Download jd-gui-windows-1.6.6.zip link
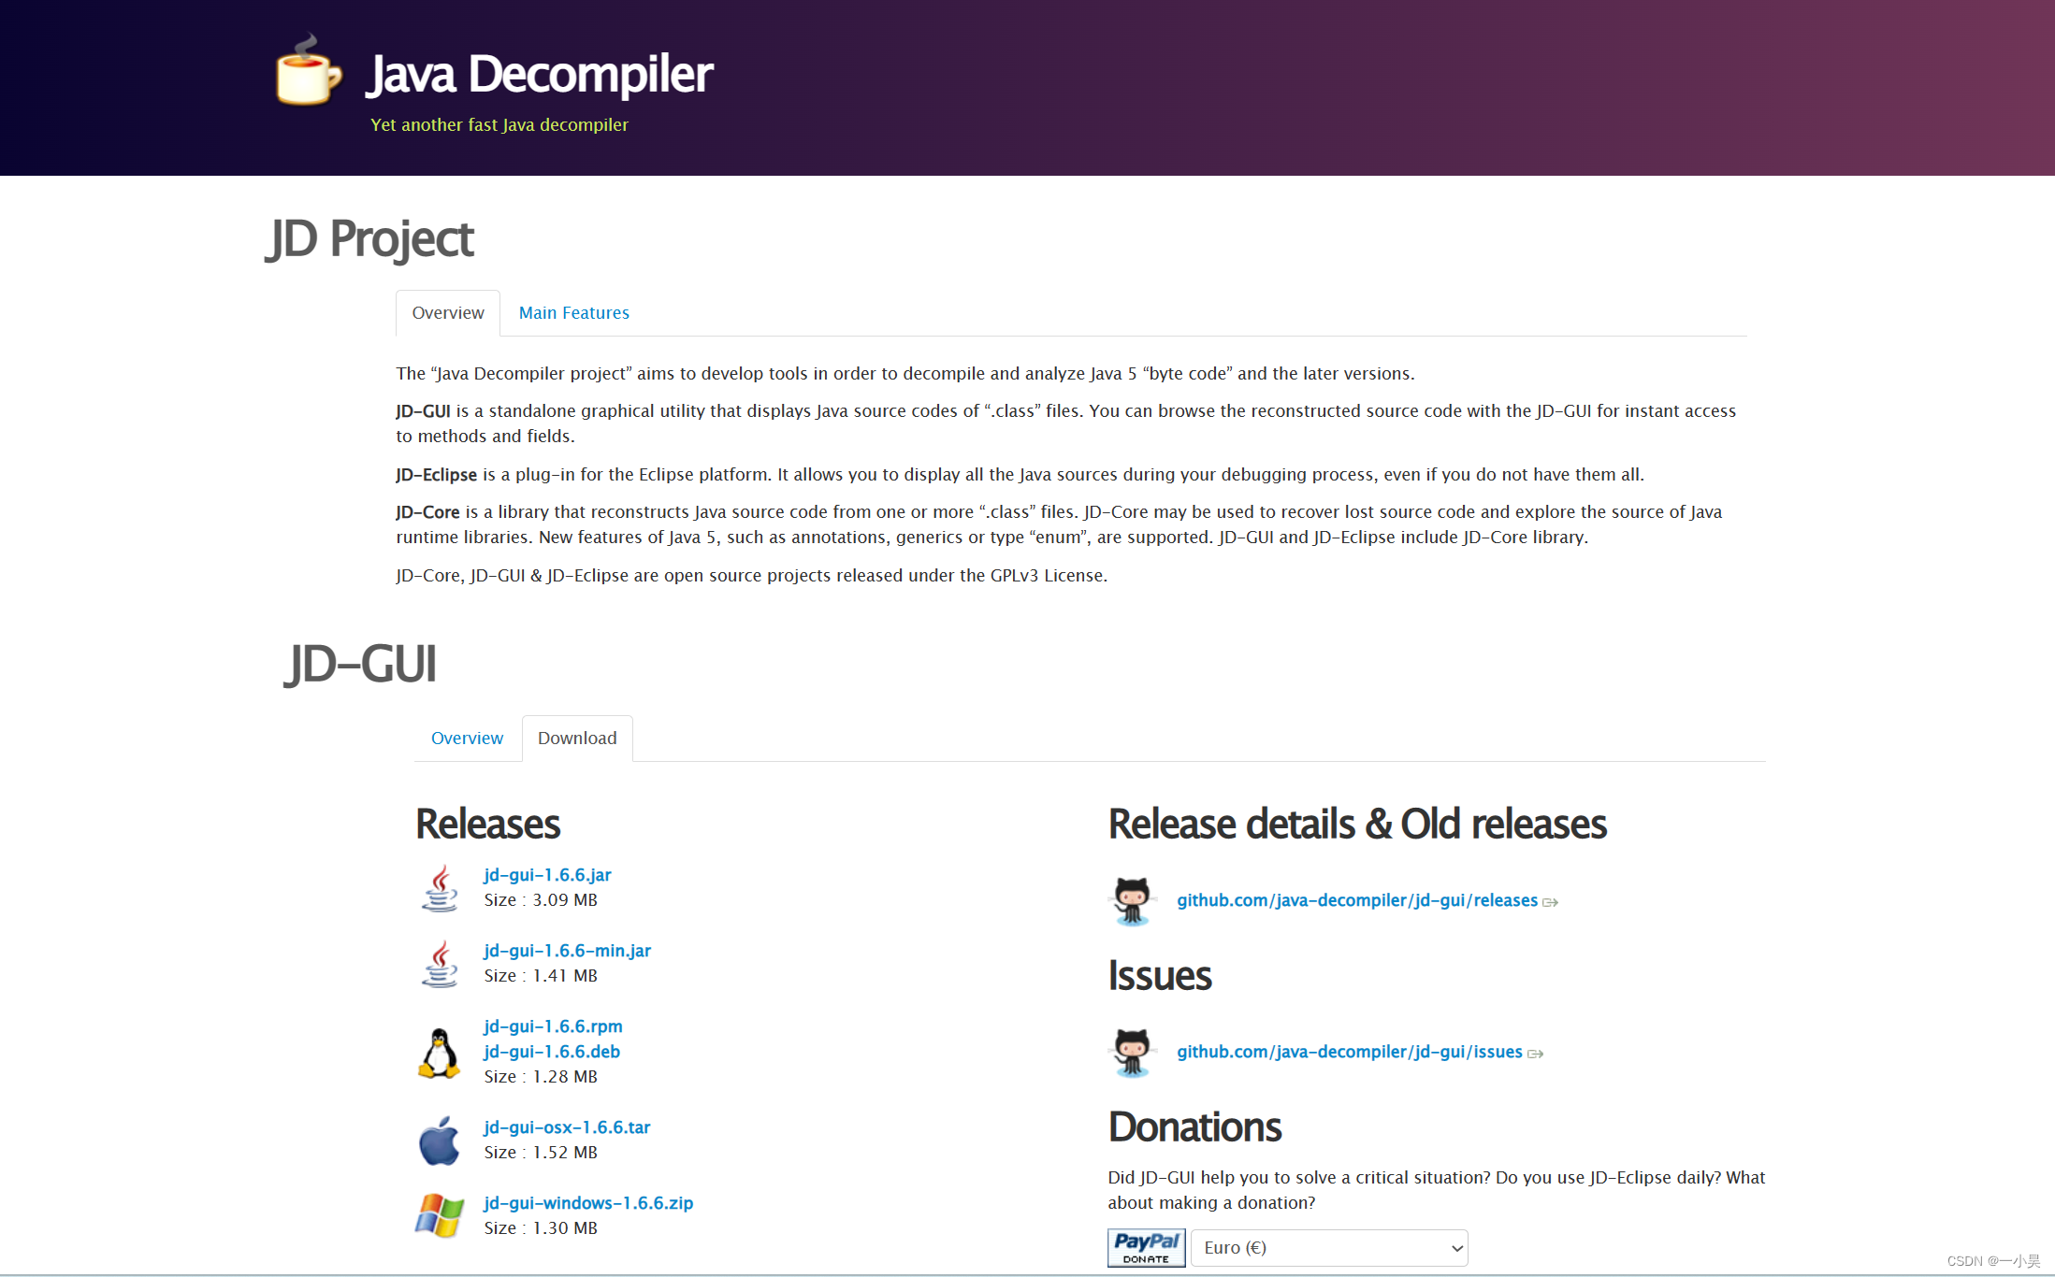Screen dimensions: 2055x1277 588,1203
